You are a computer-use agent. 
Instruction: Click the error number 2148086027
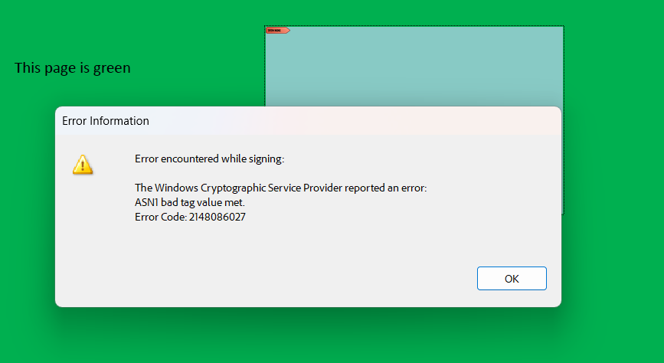point(218,217)
